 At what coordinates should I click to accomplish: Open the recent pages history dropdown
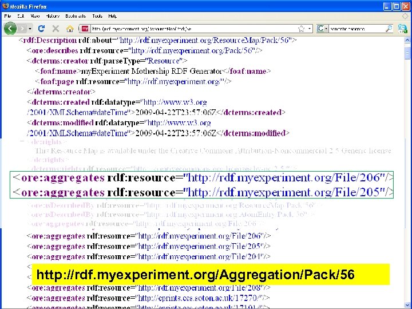coord(30,29)
